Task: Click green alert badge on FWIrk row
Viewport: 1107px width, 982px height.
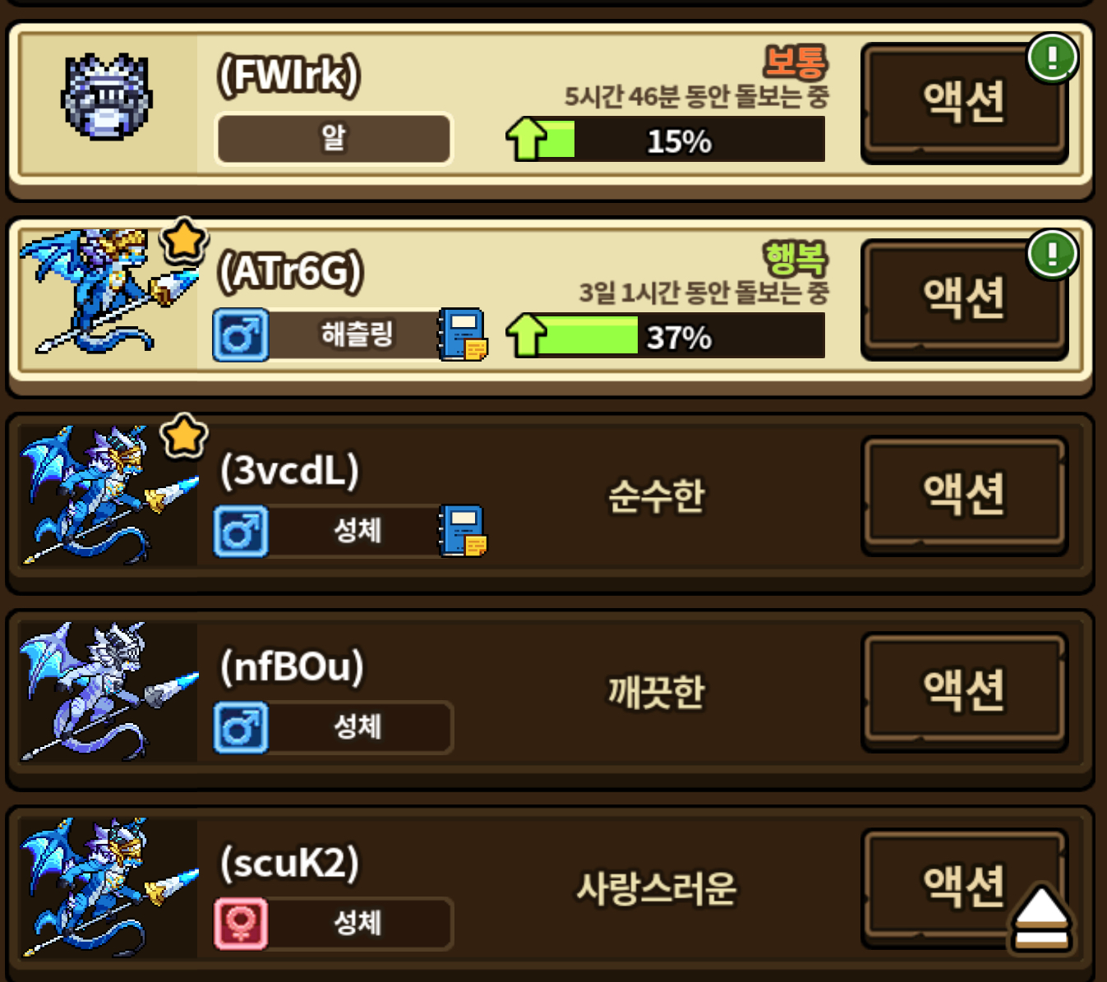Action: [1052, 58]
